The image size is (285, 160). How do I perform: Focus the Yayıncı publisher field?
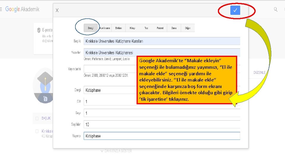pyautogui.click(x=162, y=136)
